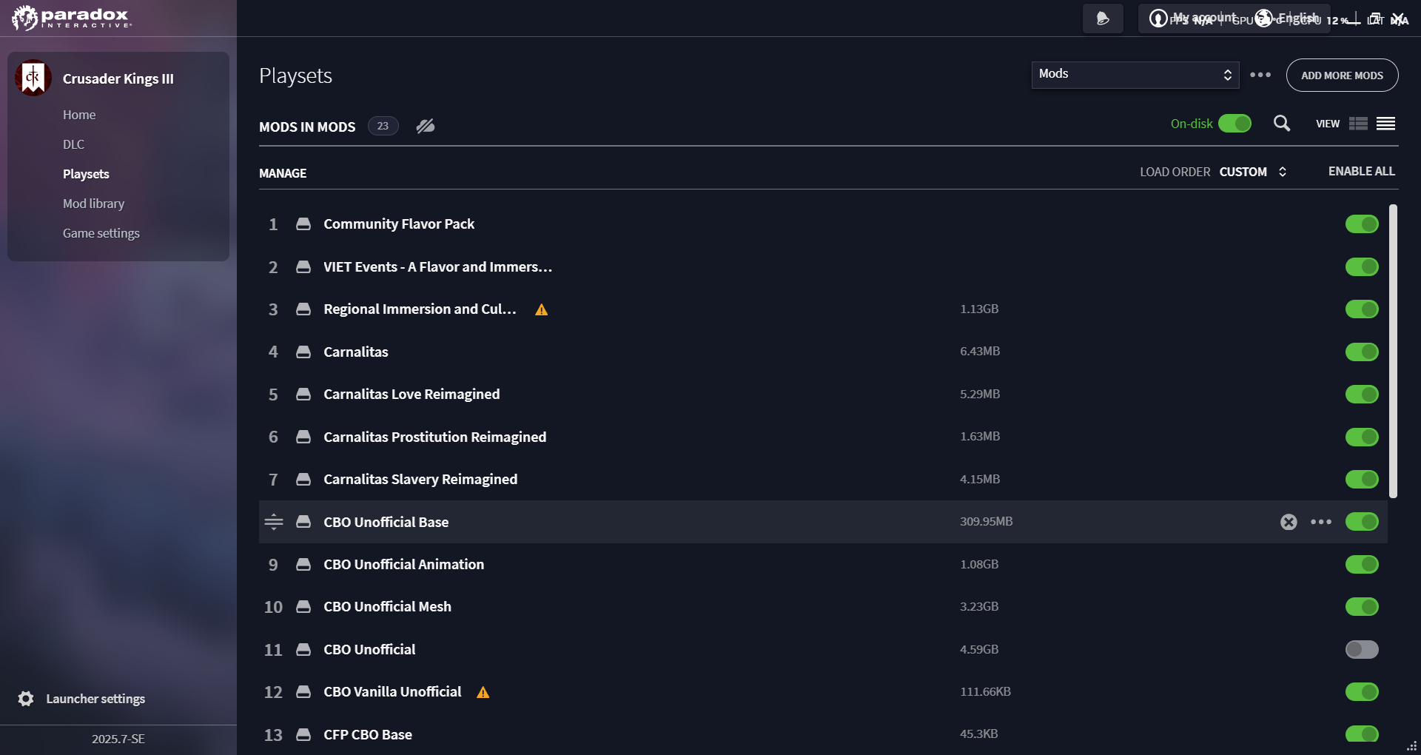Switch to the detailed list view icon

(1358, 124)
